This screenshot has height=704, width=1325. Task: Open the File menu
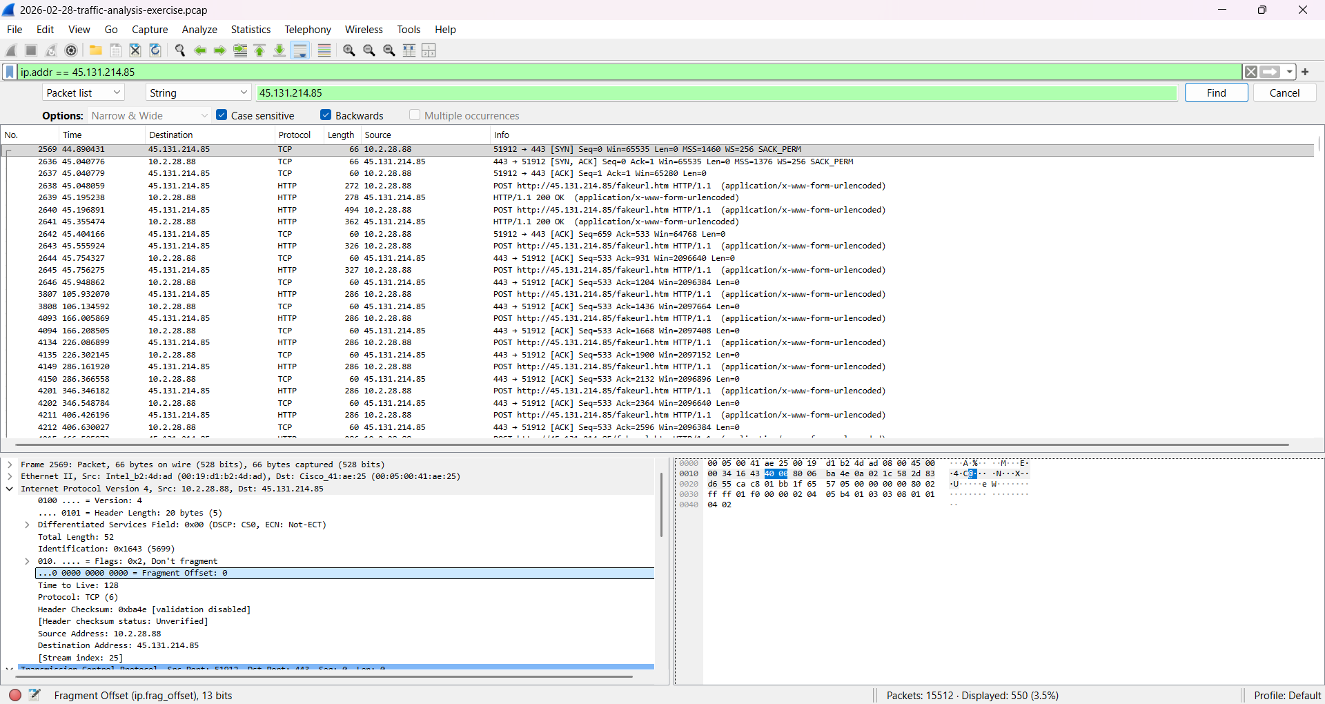[14, 29]
